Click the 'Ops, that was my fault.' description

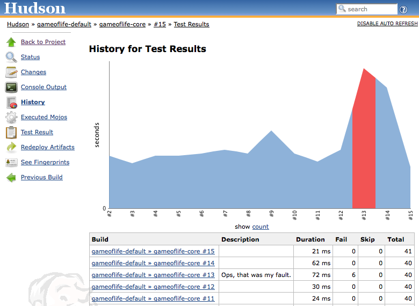point(256,275)
